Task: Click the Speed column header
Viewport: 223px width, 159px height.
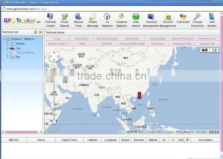Action: pos(125,140)
